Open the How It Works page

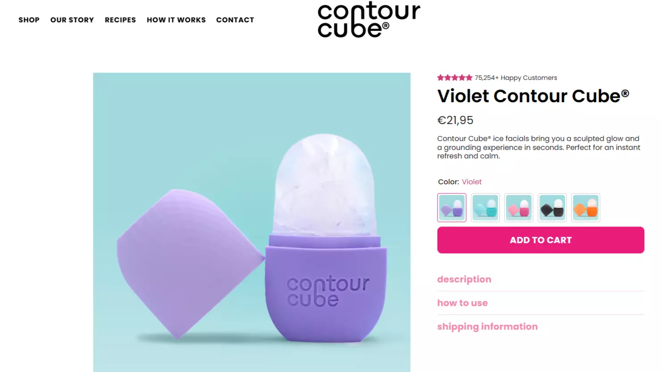click(x=176, y=20)
